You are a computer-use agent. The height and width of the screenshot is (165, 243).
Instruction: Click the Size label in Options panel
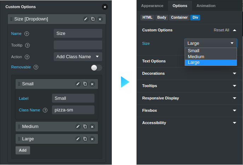click(x=146, y=43)
